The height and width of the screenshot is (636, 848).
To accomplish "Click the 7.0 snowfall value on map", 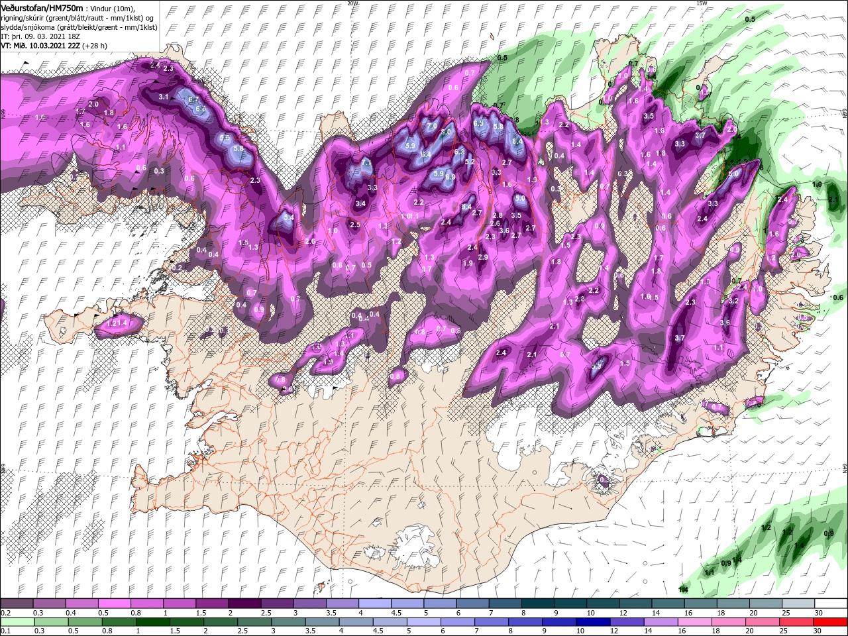I will coord(431,126).
